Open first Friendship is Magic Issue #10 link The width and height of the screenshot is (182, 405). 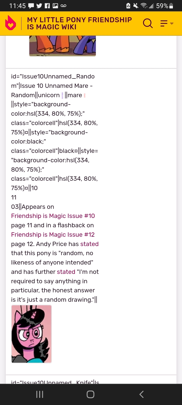tap(53, 216)
